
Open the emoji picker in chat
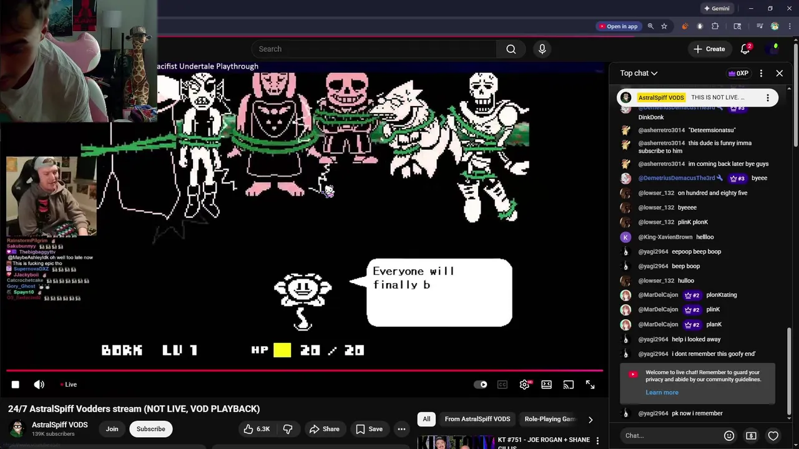(728, 436)
